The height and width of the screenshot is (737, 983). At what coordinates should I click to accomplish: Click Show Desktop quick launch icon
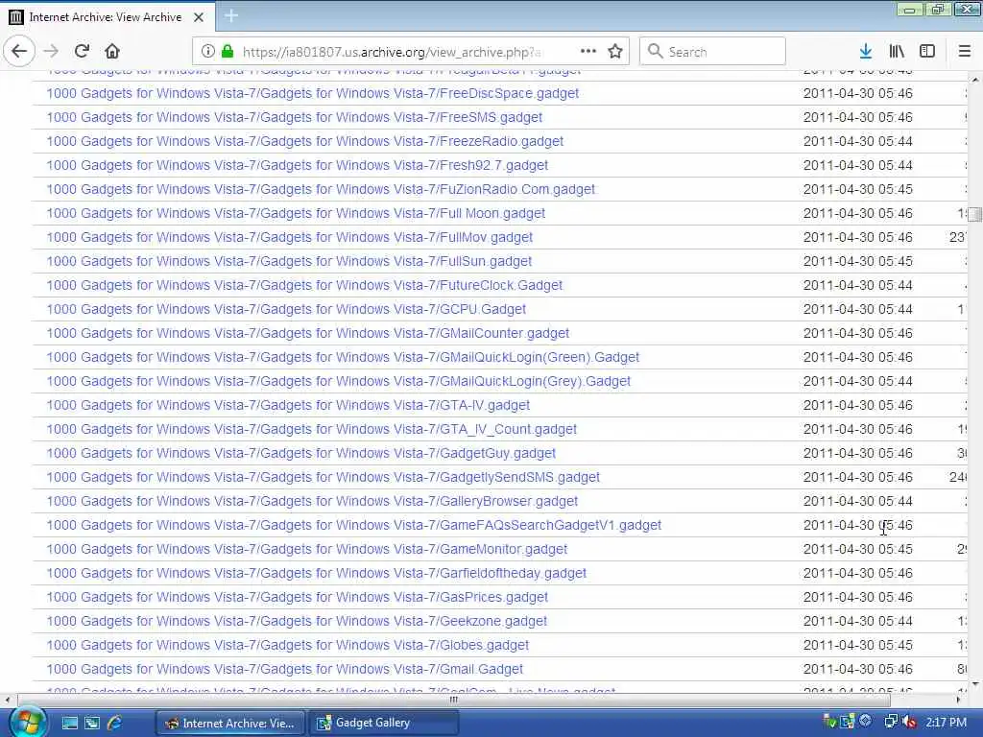coord(69,724)
